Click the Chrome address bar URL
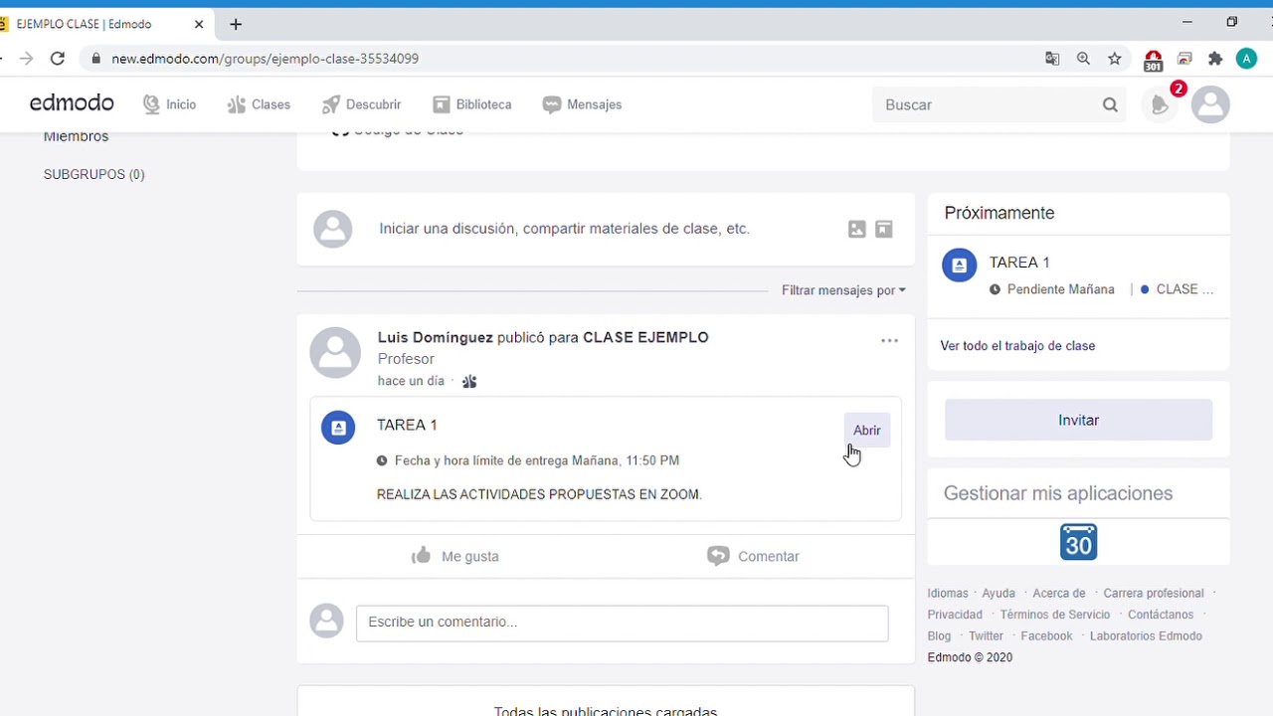This screenshot has height=716, width=1273. (x=265, y=59)
